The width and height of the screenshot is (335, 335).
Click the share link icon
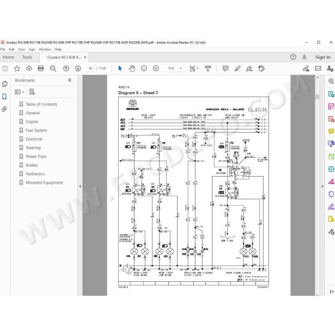(306, 68)
